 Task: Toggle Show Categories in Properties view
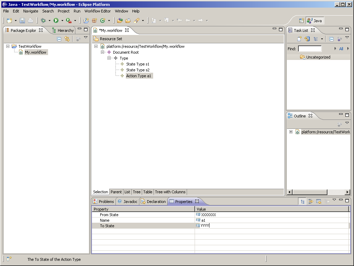[x=302, y=202]
